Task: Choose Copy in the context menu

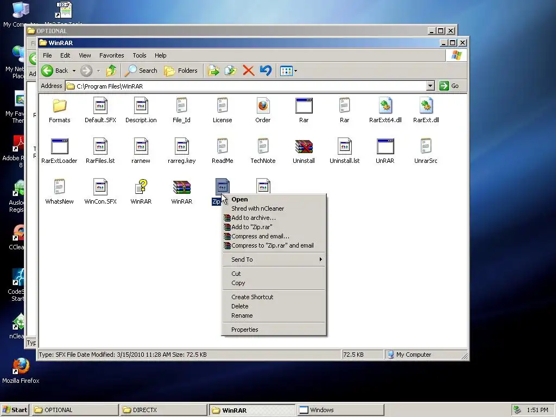Action: coord(274,283)
